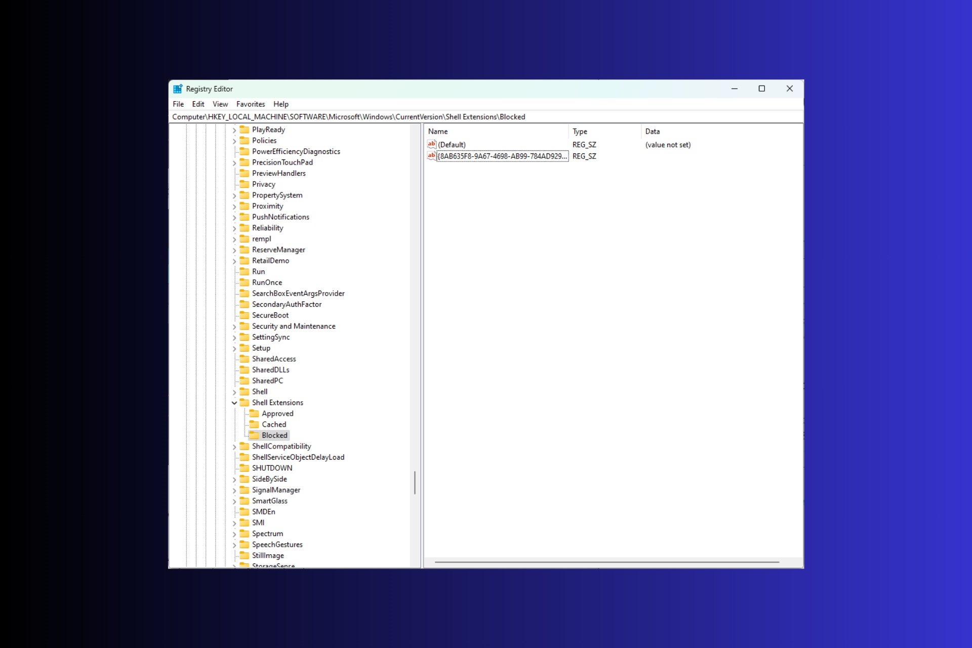Expand the Security and Maintenance key
972x648 pixels.
pyautogui.click(x=233, y=326)
